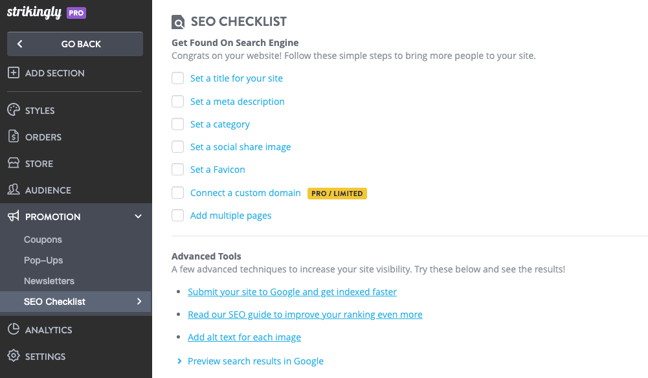Open the Coupons submenu item
This screenshot has height=378, width=648.
[x=43, y=239]
